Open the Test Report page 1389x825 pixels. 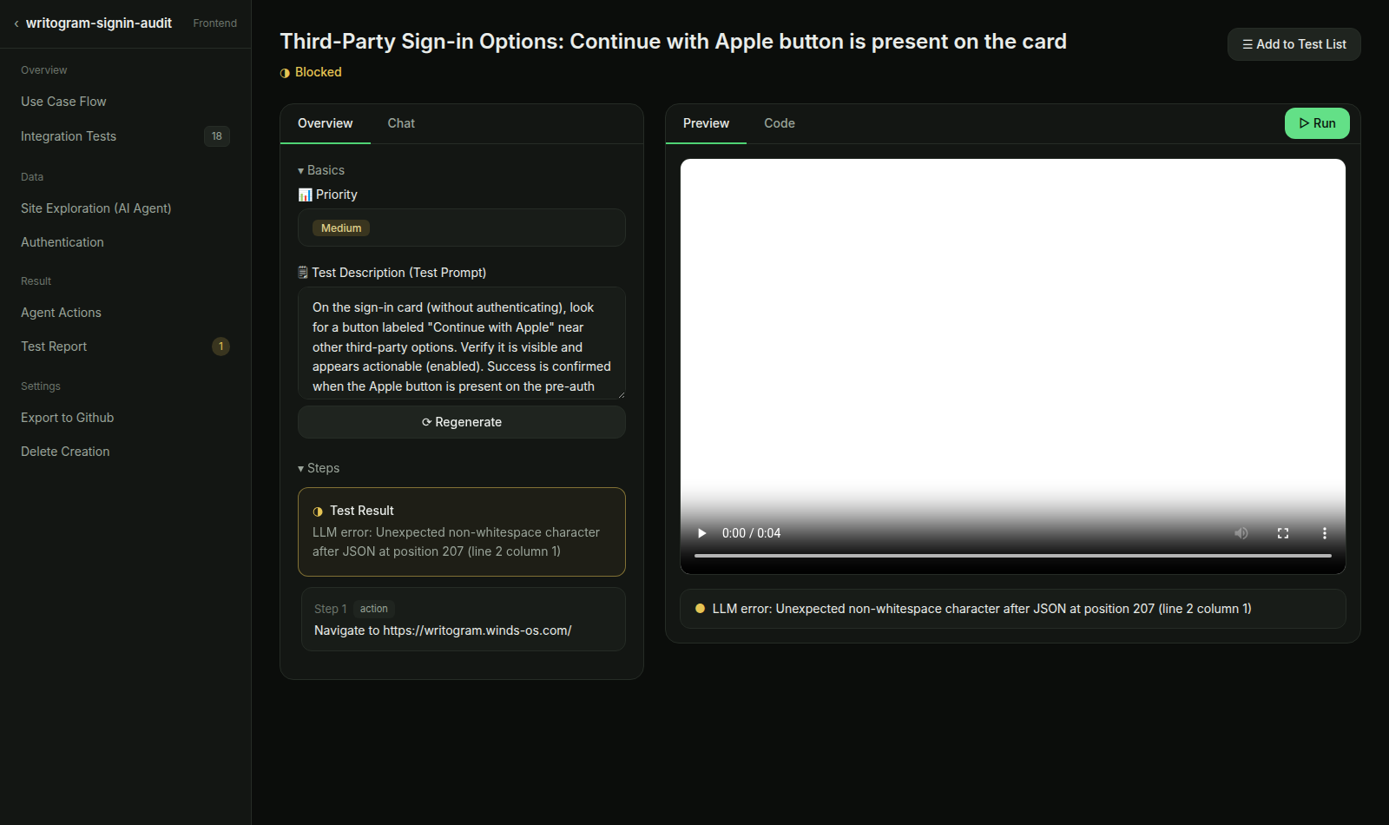[125, 346]
